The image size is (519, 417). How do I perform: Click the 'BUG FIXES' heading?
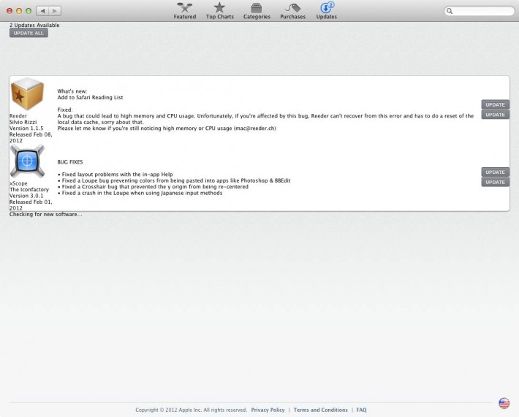pos(70,162)
